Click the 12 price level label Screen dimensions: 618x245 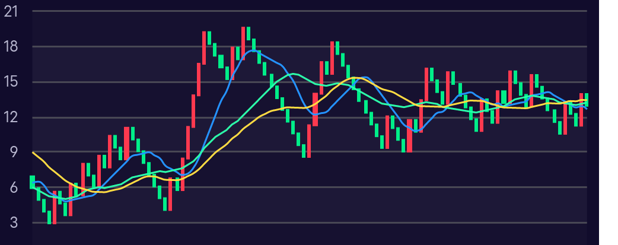click(x=12, y=117)
